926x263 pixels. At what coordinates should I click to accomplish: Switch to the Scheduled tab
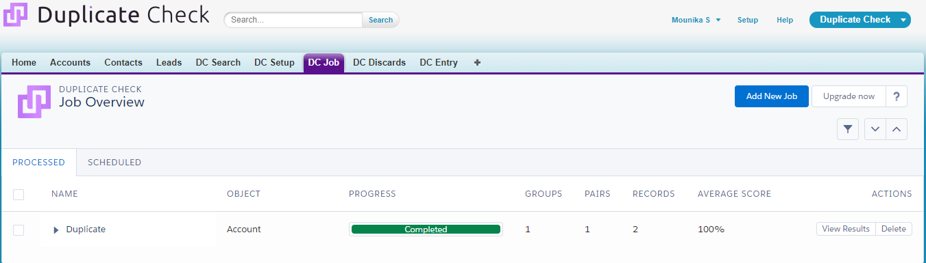[114, 163]
